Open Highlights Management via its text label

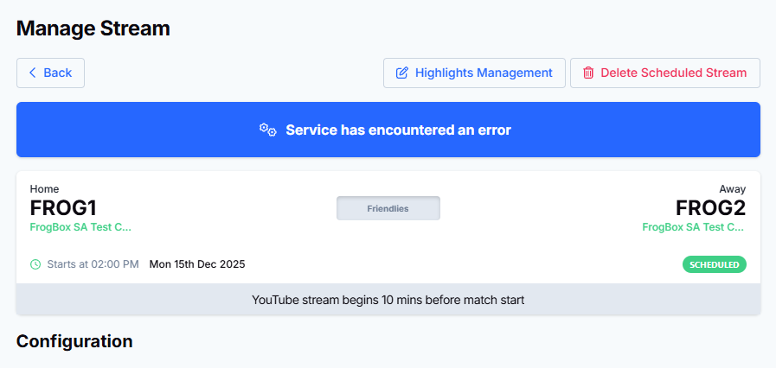[484, 73]
